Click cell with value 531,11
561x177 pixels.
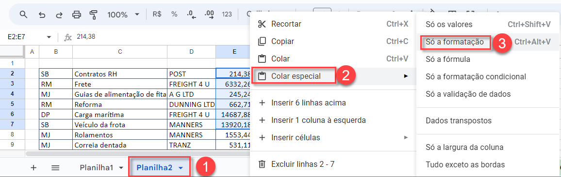233,145
